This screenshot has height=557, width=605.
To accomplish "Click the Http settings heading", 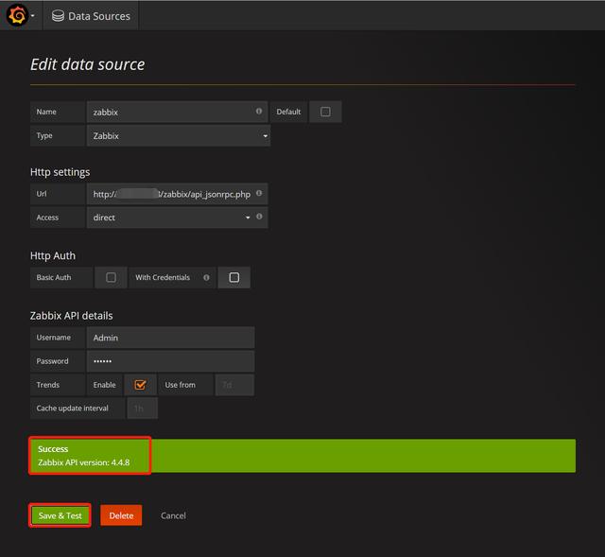I will tap(60, 172).
